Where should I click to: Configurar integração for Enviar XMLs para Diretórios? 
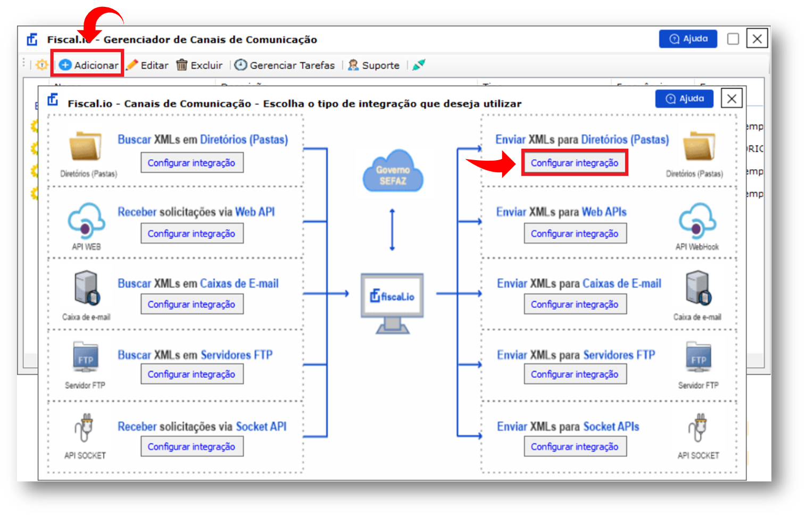pos(575,163)
